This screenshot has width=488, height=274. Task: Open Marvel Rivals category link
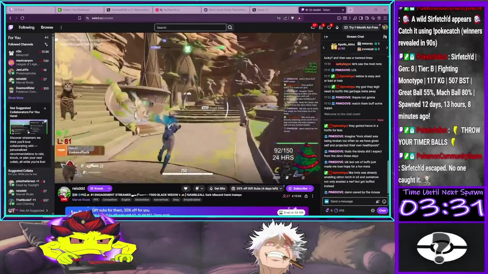81,200
